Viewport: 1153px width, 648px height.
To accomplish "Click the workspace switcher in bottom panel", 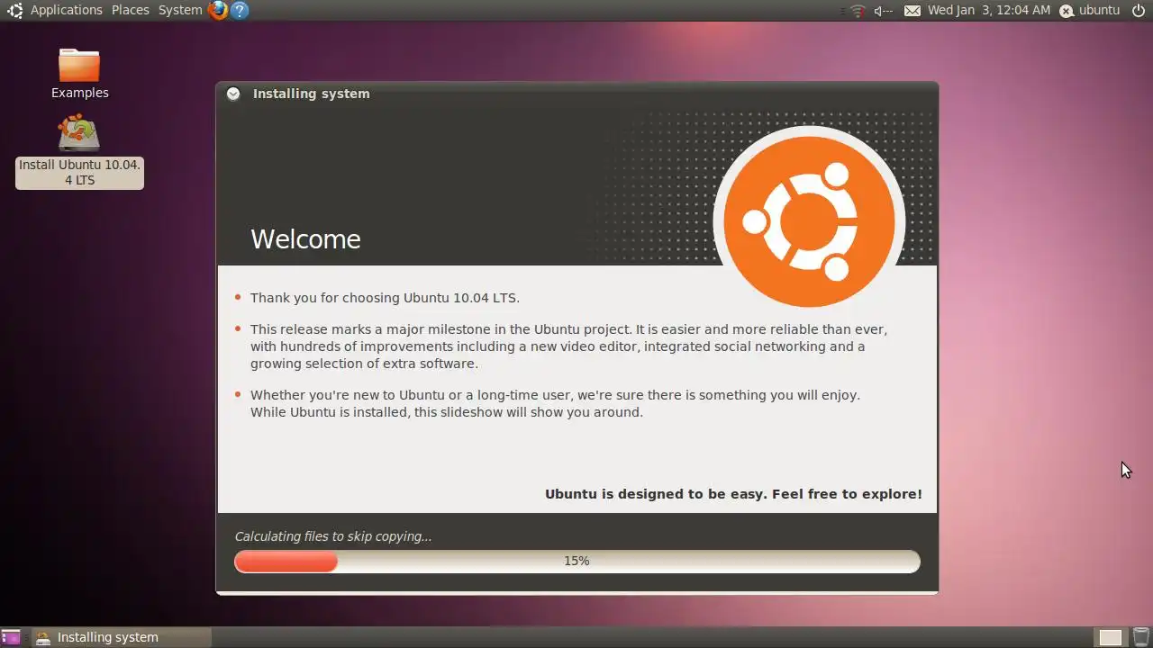I will (1111, 637).
